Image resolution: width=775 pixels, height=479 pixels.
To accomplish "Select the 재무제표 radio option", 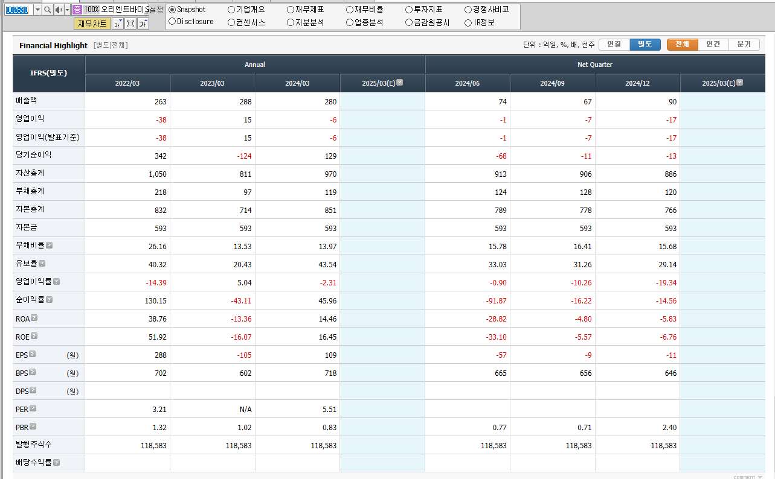I will click(291, 10).
